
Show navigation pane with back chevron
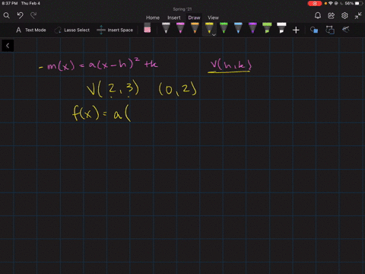tap(8, 46)
